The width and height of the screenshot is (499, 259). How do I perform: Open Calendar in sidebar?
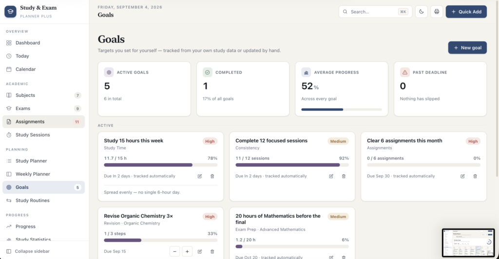pos(43,69)
